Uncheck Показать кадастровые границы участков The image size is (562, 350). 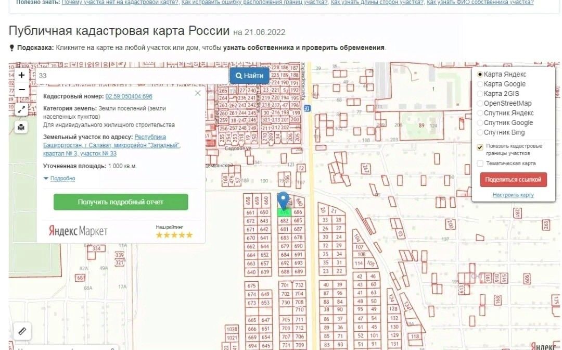[x=480, y=147]
